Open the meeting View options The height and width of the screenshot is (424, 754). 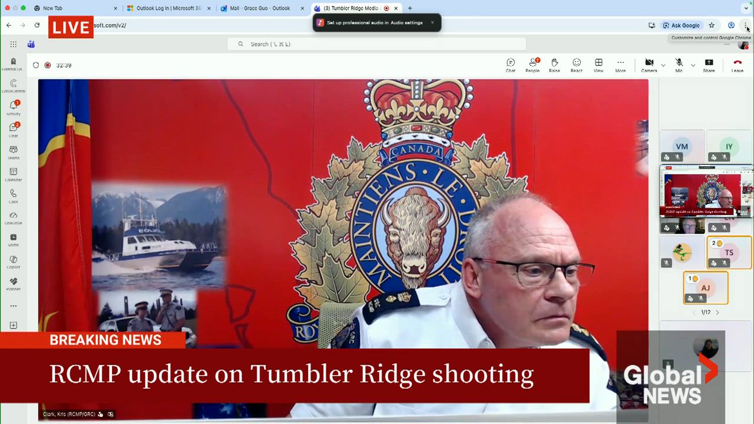coord(598,65)
